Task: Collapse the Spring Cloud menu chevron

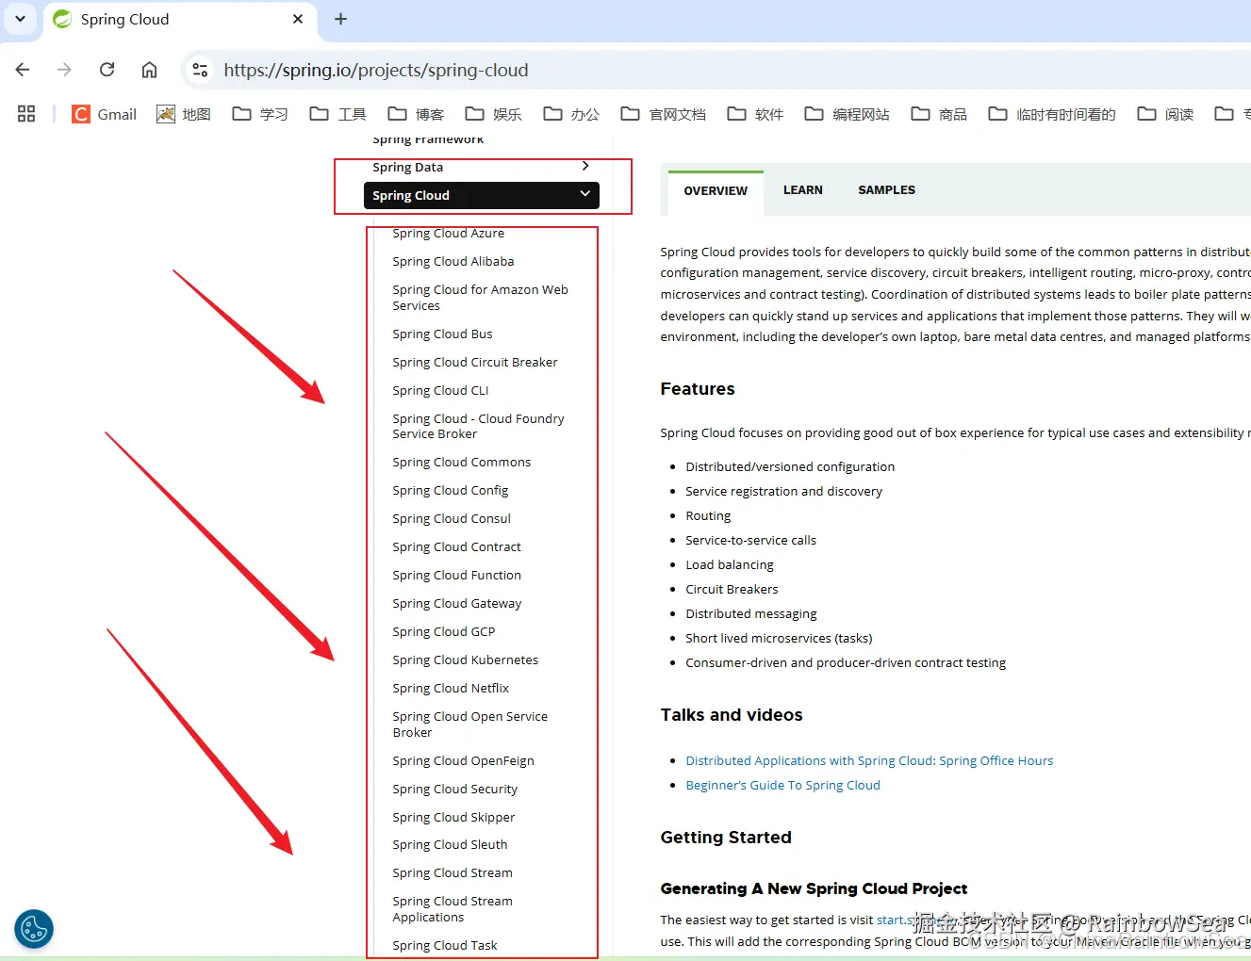Action: [585, 194]
